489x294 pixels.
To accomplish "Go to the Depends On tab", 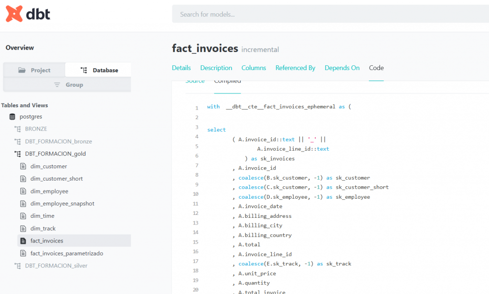I will tap(342, 68).
